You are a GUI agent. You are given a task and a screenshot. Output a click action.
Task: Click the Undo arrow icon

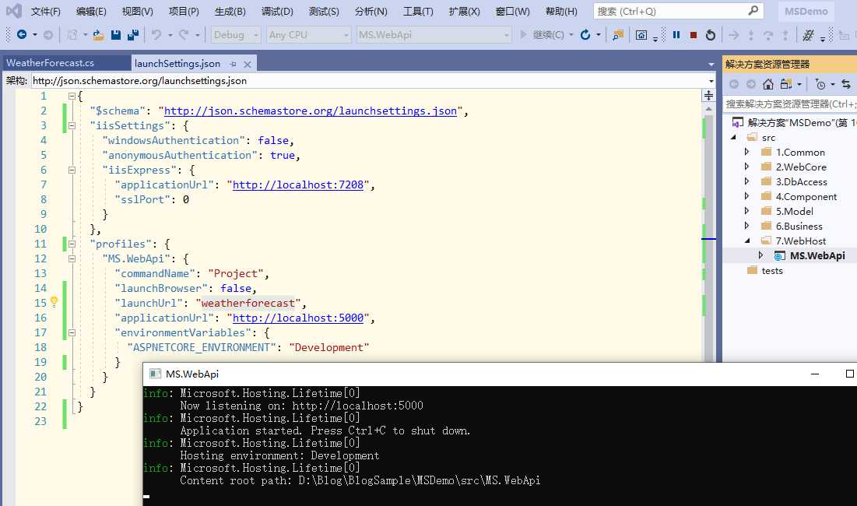pyautogui.click(x=157, y=35)
